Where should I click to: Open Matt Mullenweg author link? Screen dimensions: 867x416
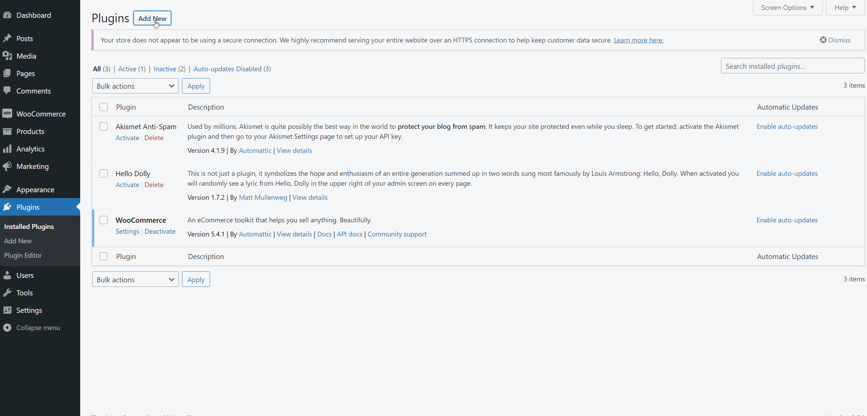(263, 197)
